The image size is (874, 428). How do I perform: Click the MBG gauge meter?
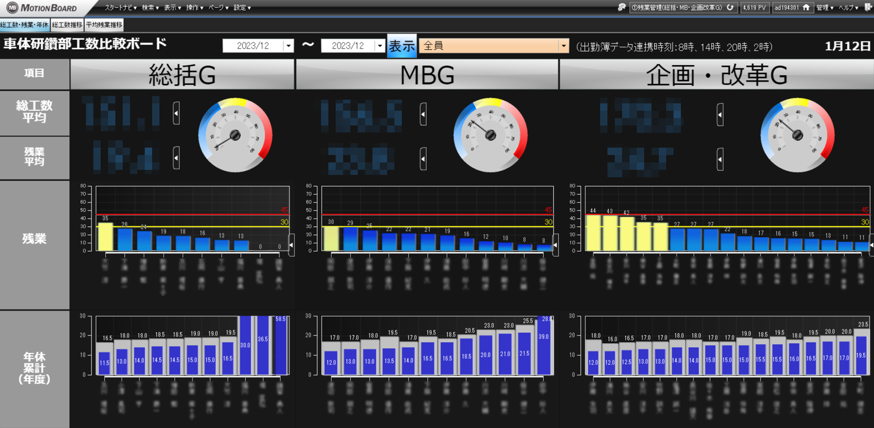(x=490, y=135)
